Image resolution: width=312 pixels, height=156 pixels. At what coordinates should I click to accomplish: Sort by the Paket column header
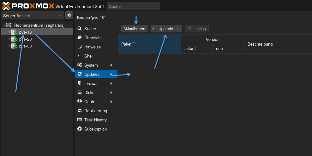149,44
